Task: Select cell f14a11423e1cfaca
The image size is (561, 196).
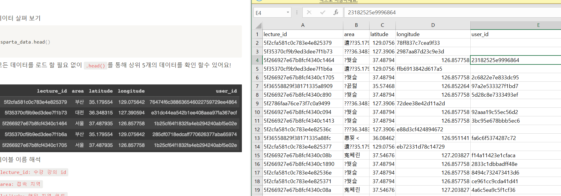Action: 516,155
